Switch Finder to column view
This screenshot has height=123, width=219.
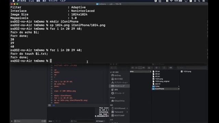(x=140, y=68)
